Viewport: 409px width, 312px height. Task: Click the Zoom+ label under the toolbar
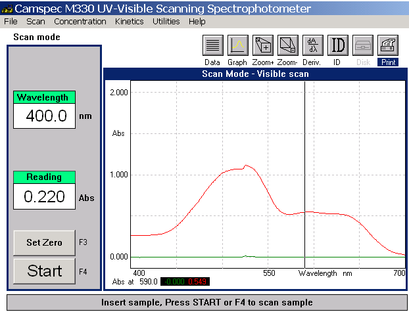click(x=263, y=62)
